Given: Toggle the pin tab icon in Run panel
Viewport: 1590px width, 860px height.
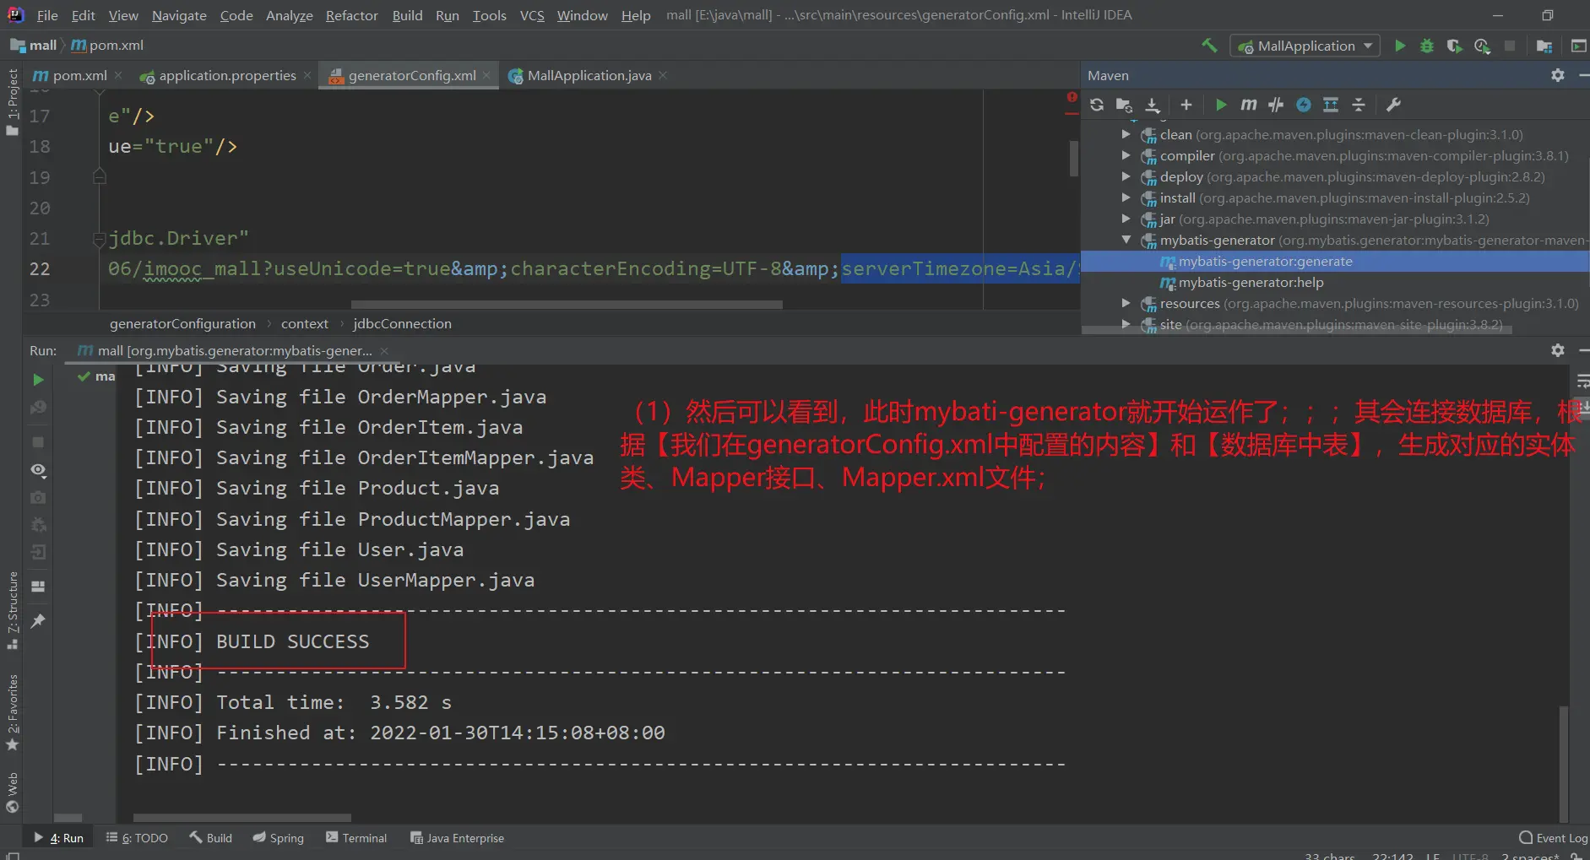Looking at the screenshot, I should pyautogui.click(x=38, y=621).
